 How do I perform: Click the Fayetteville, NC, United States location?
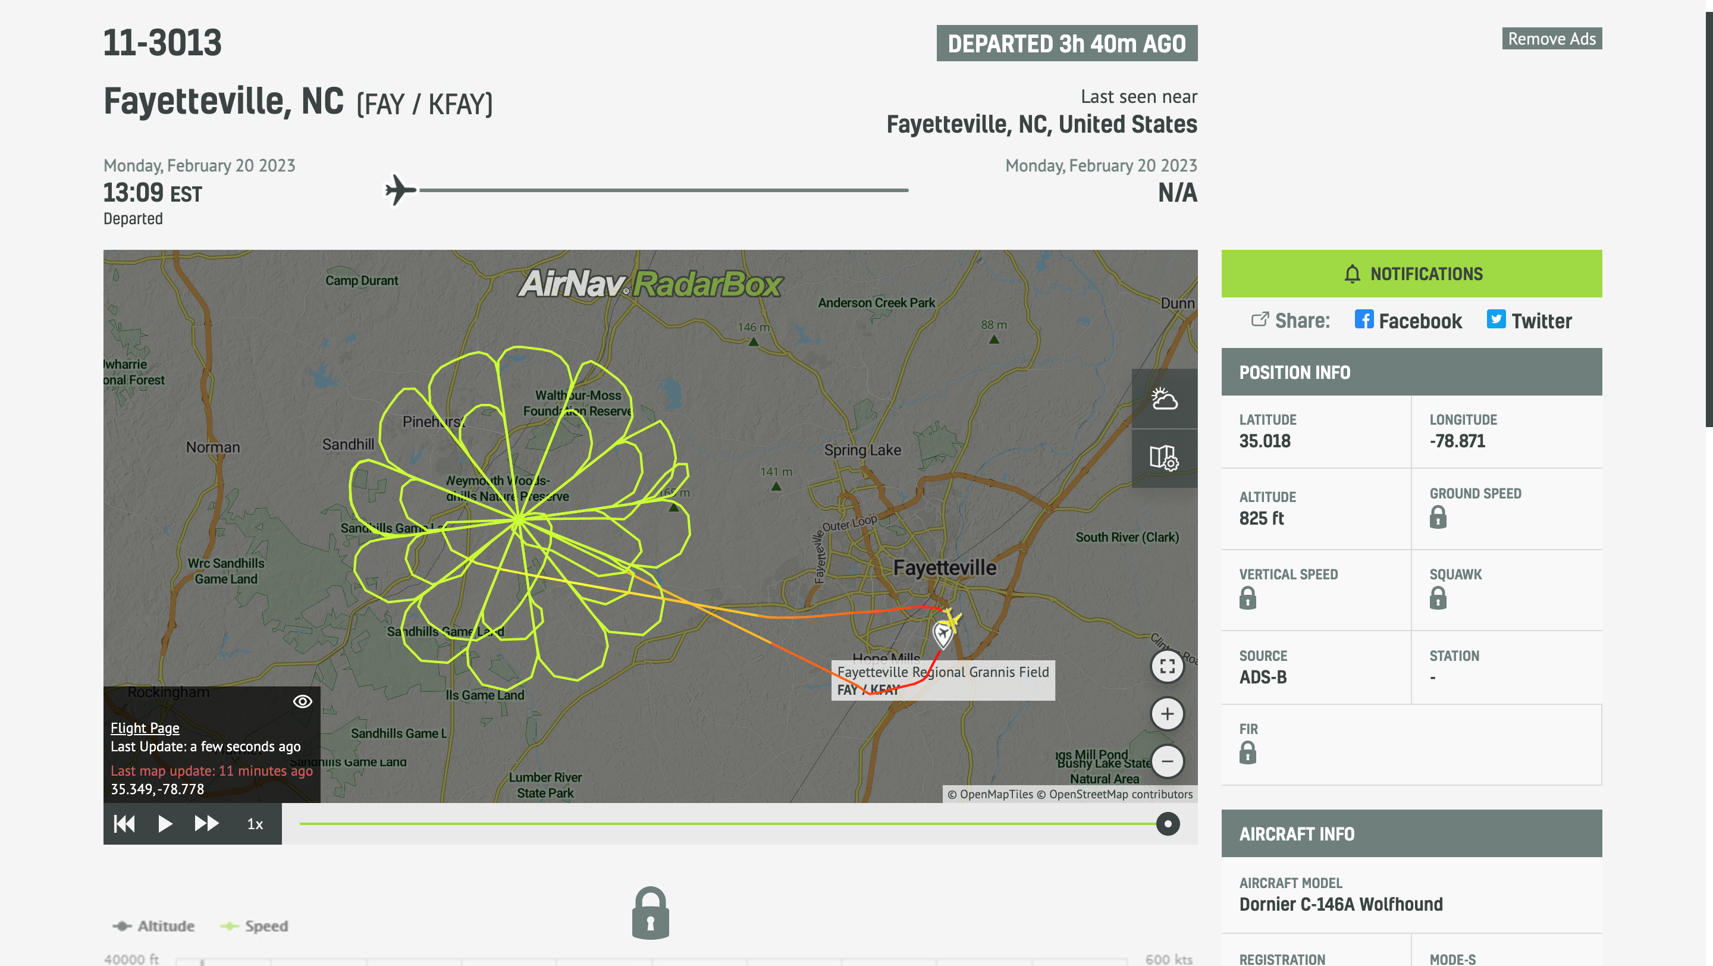click(1041, 124)
